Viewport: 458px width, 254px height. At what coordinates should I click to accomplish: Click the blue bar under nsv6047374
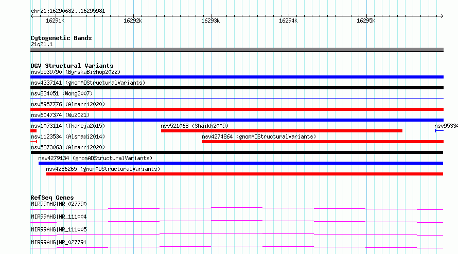point(237,120)
